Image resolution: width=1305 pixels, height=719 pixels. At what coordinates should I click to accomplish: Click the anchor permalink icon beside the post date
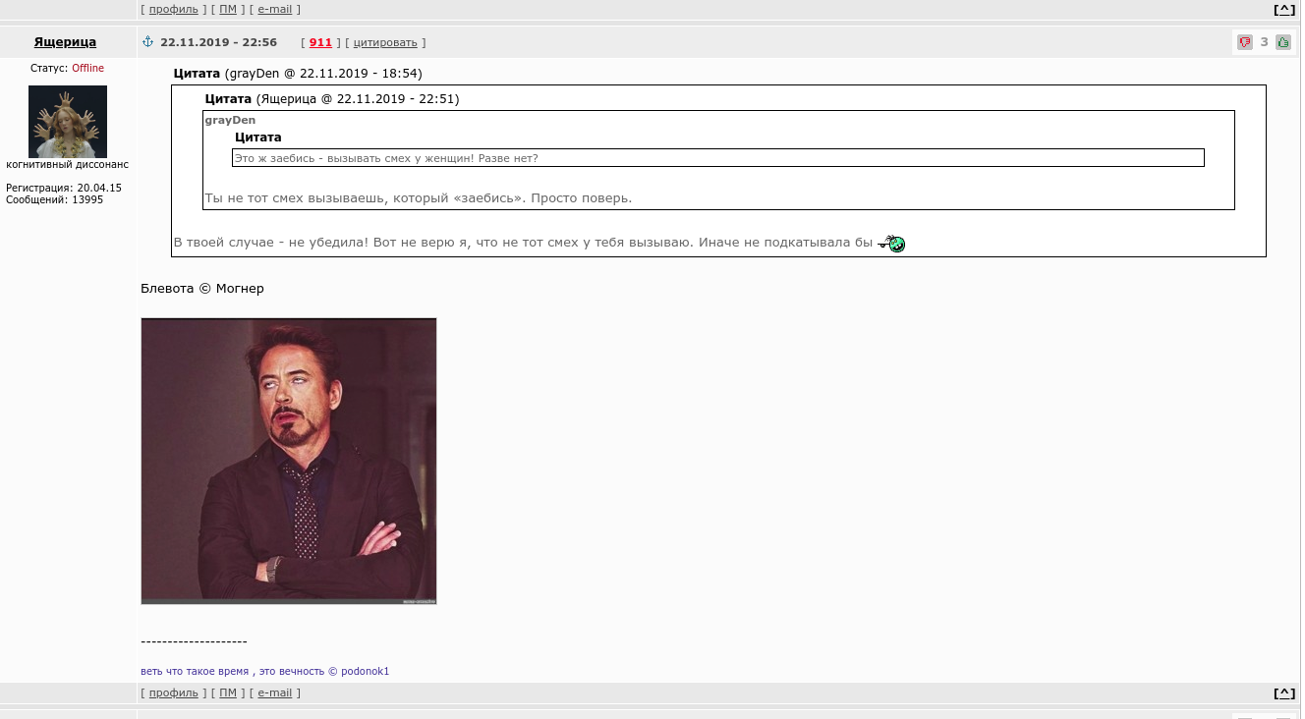[148, 42]
